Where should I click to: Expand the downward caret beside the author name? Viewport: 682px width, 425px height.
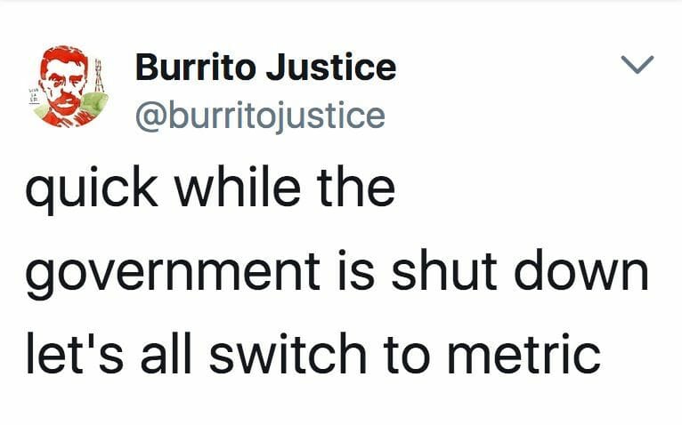[637, 64]
